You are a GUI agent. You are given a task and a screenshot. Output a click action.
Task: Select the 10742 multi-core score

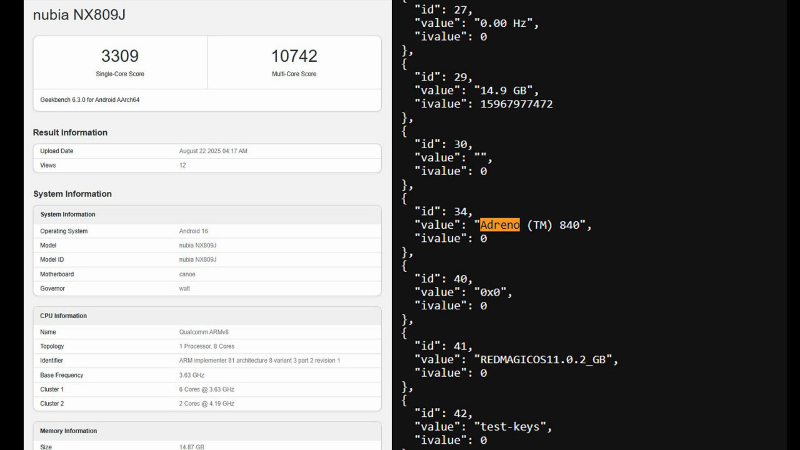click(x=294, y=56)
